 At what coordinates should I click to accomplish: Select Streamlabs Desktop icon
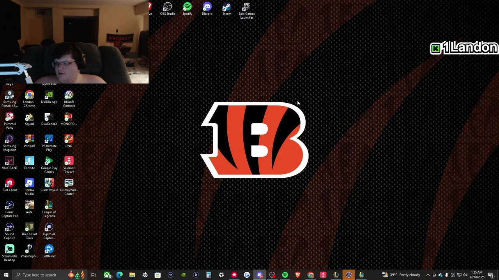click(x=10, y=254)
